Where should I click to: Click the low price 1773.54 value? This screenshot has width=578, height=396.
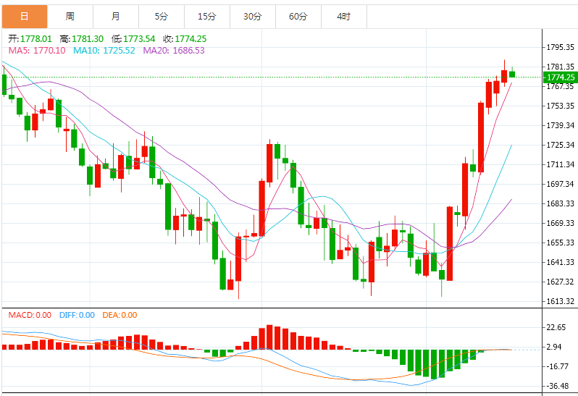coord(139,39)
